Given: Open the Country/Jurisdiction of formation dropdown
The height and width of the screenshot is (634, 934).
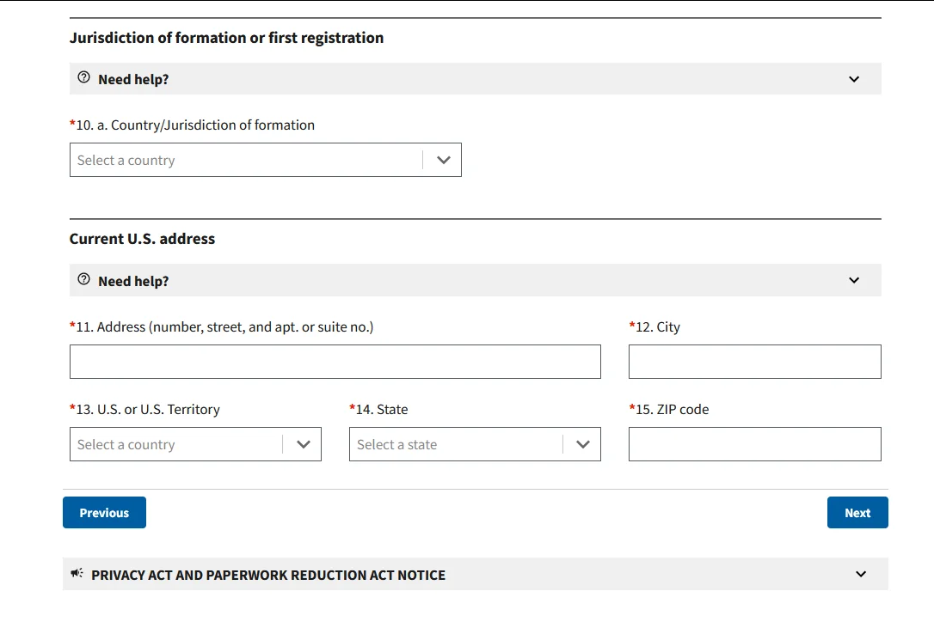Looking at the screenshot, I should pos(266,160).
